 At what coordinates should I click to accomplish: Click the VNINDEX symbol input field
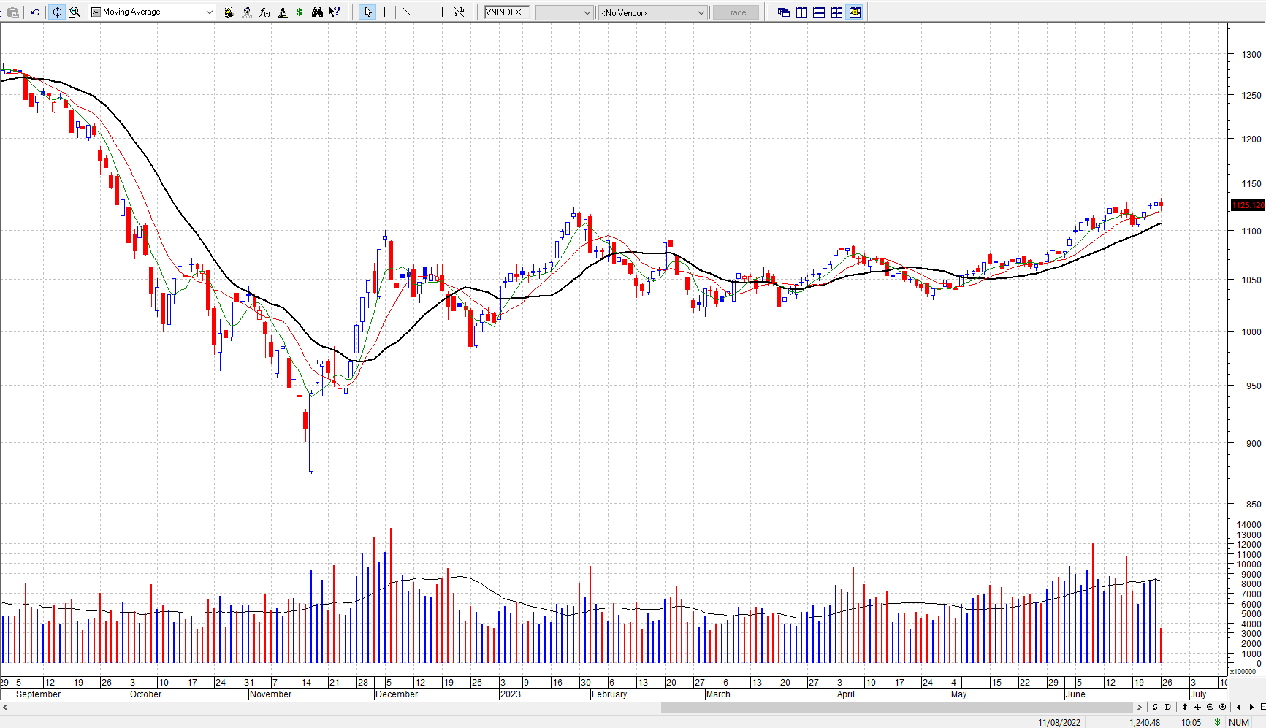pyautogui.click(x=507, y=12)
